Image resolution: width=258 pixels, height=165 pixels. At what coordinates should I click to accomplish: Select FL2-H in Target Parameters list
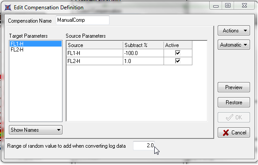click(35, 50)
